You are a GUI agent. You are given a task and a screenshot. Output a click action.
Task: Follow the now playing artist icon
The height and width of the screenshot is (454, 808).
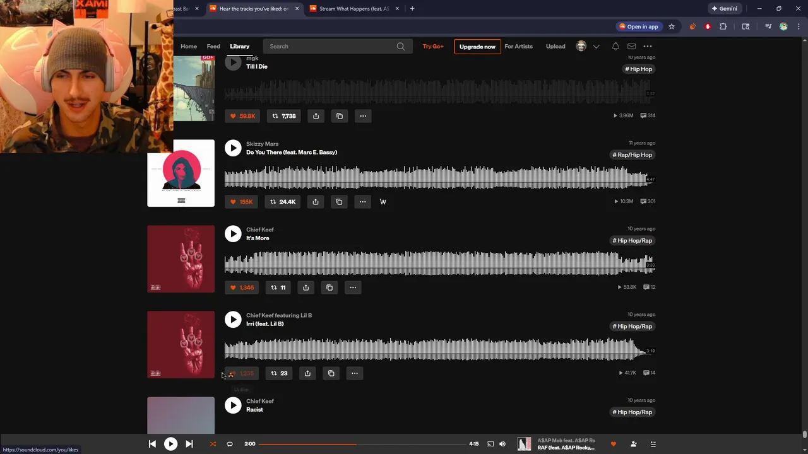tap(633, 444)
